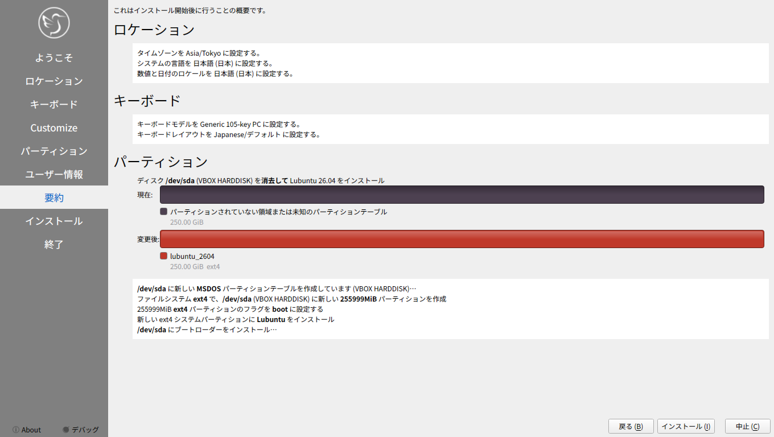This screenshot has height=437, width=774.
Task: Click the installation overview text at the top
Action: (x=190, y=10)
